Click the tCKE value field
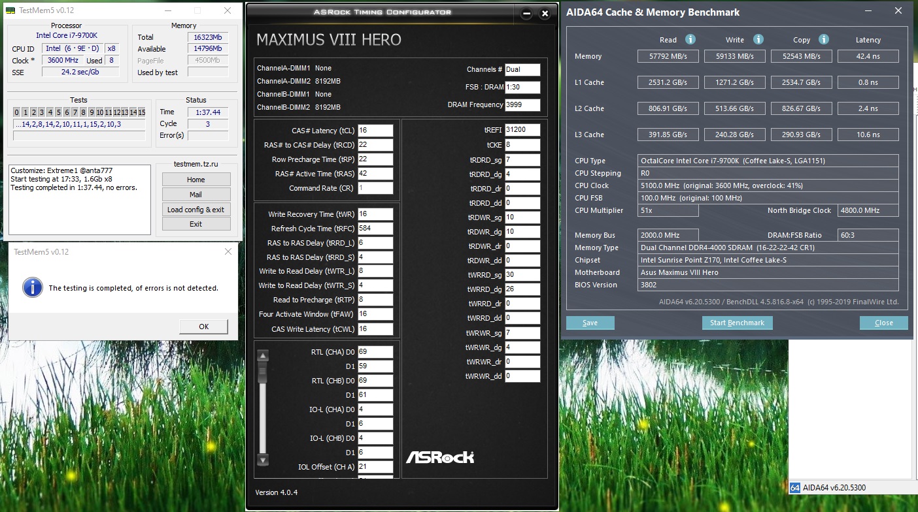Image resolution: width=918 pixels, height=512 pixels. [522, 145]
